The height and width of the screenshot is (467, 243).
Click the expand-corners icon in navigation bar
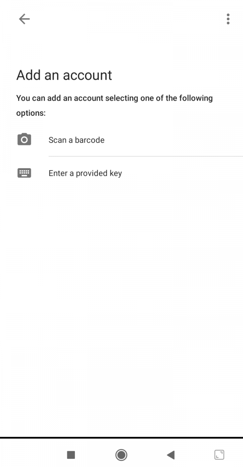tap(219, 455)
